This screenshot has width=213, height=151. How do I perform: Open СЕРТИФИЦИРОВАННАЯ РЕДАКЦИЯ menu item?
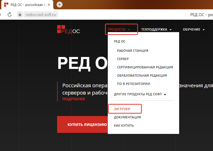145,67
